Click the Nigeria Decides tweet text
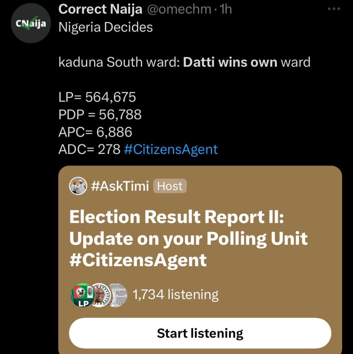 105,27
